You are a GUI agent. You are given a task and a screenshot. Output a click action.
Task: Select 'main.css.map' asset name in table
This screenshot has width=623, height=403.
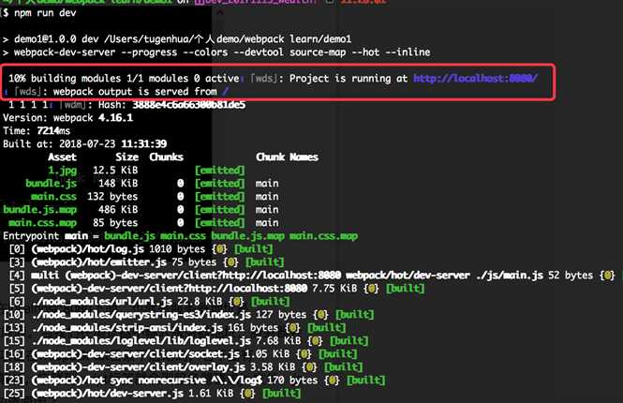click(x=42, y=222)
